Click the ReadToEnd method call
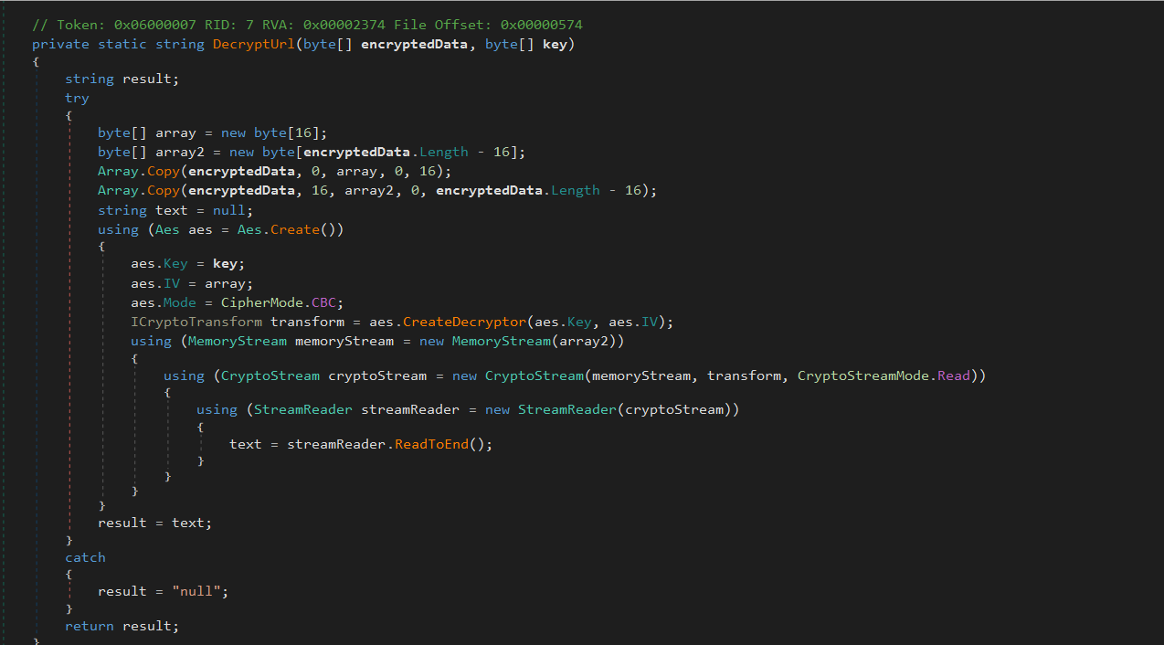The image size is (1164, 645). [431, 444]
